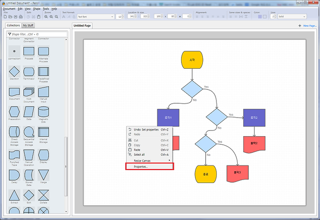
Task: Select the Punched Tape shape
Action: click(x=14, y=155)
